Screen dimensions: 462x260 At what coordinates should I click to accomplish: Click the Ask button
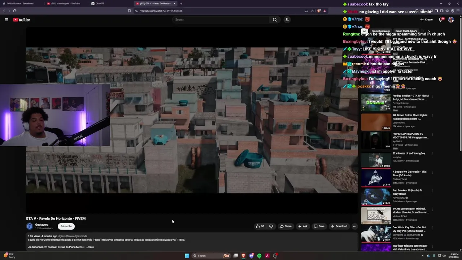[x=303, y=226]
